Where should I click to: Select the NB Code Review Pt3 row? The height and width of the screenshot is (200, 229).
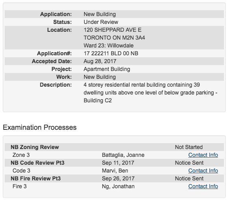pos(114,163)
